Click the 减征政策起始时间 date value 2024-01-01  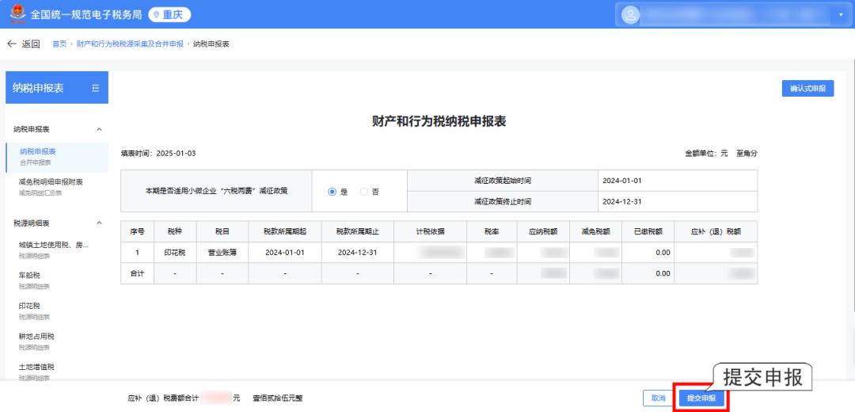pyautogui.click(x=621, y=181)
